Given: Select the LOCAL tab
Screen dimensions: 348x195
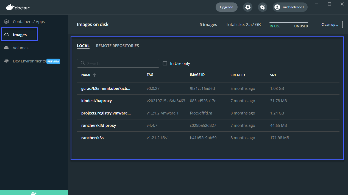Looking at the screenshot, I should pos(83,46).
